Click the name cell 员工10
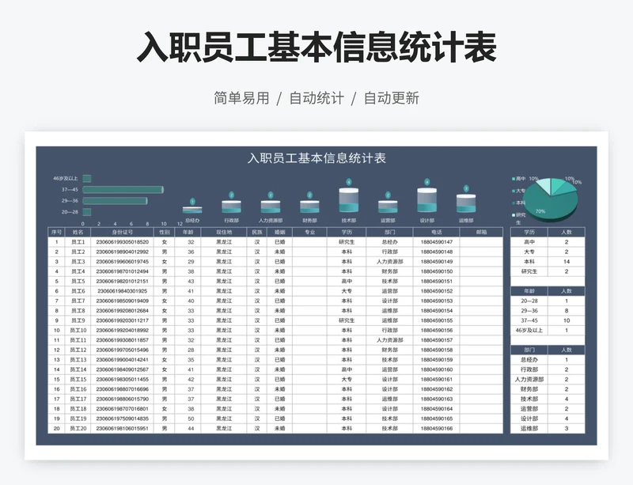This screenshot has width=633, height=485. [78, 331]
